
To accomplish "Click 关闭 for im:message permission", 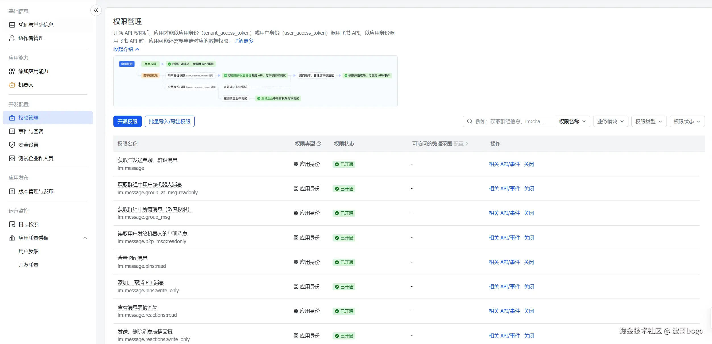I will (x=529, y=164).
